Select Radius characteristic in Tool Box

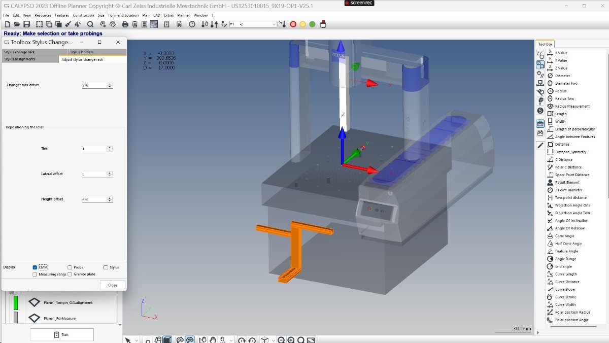tap(560, 91)
